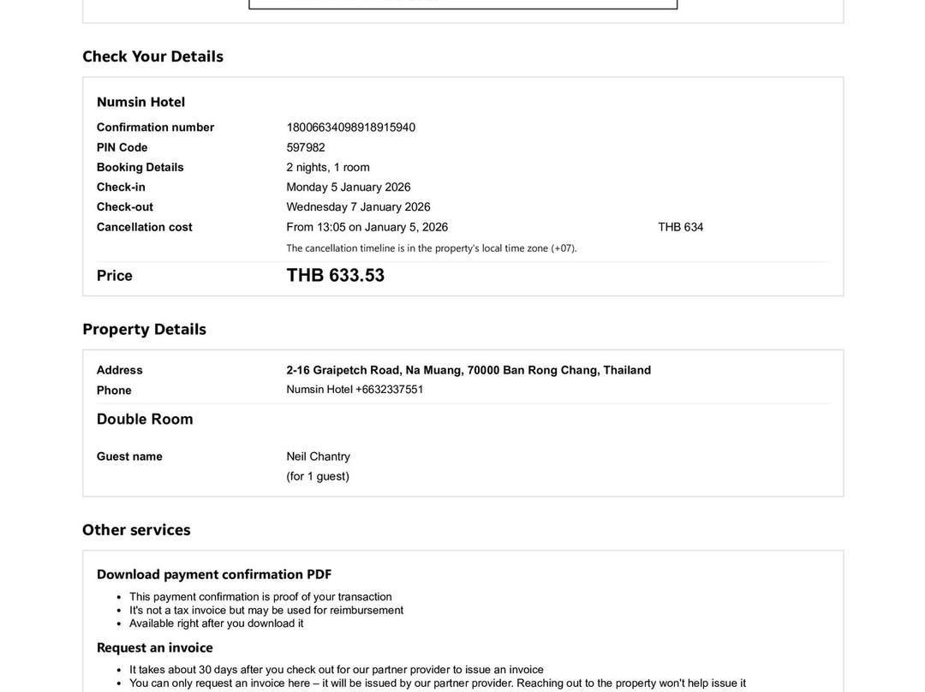This screenshot has height=692, width=925.
Task: Click the outlined box at page top
Action: (x=462, y=5)
